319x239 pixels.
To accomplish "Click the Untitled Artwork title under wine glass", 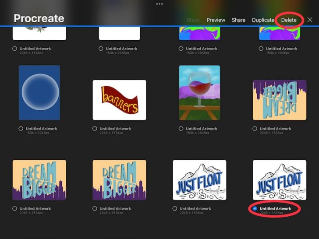I will (202, 129).
